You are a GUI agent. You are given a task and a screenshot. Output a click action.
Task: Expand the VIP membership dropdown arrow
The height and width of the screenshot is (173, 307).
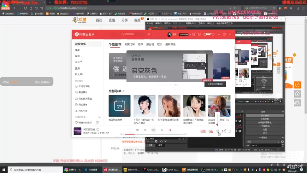190,35
